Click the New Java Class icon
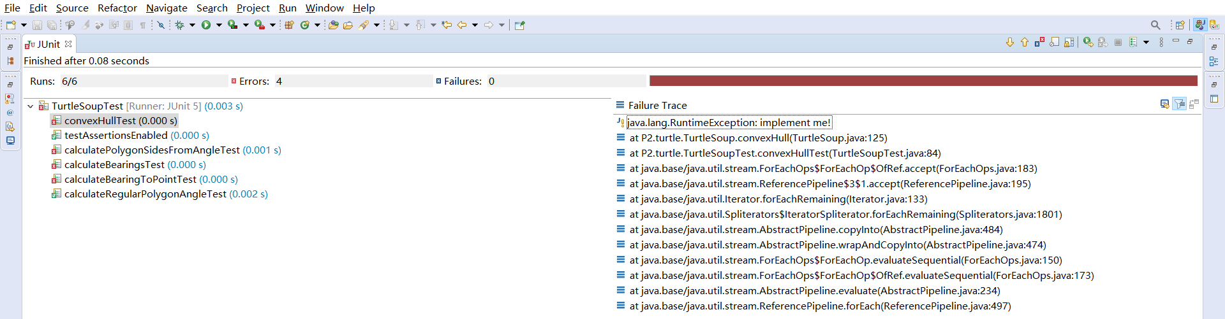Viewport: 1225px width, 319px height. tap(305, 25)
